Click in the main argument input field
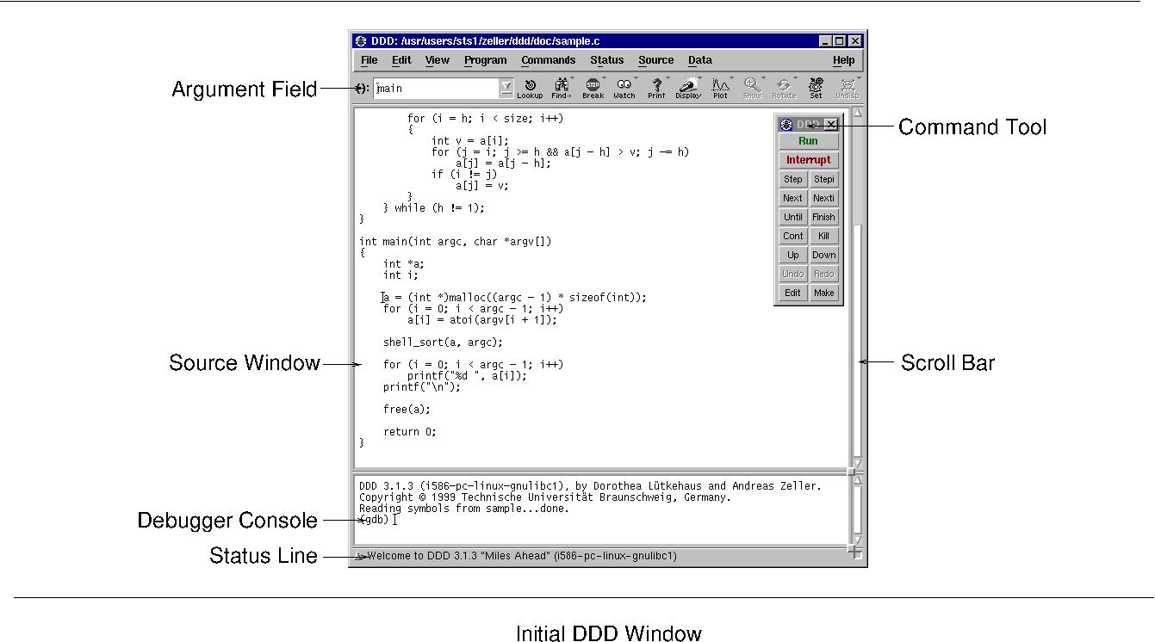 click(437, 88)
